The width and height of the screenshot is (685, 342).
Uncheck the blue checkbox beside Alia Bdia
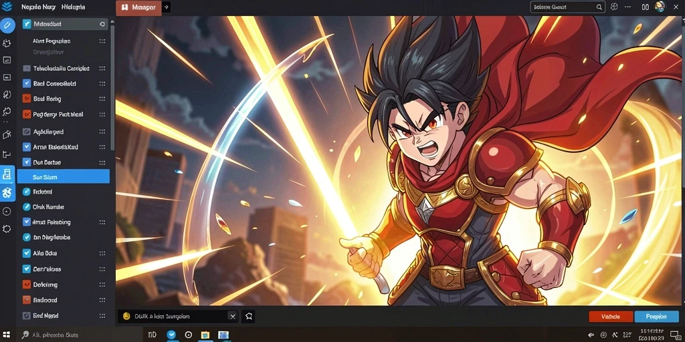coord(26,253)
